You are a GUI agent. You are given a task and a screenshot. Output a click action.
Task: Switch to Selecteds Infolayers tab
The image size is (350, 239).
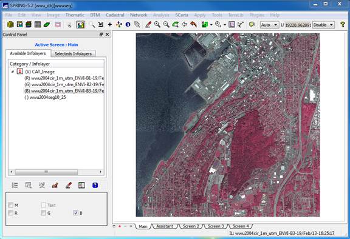pos(73,53)
